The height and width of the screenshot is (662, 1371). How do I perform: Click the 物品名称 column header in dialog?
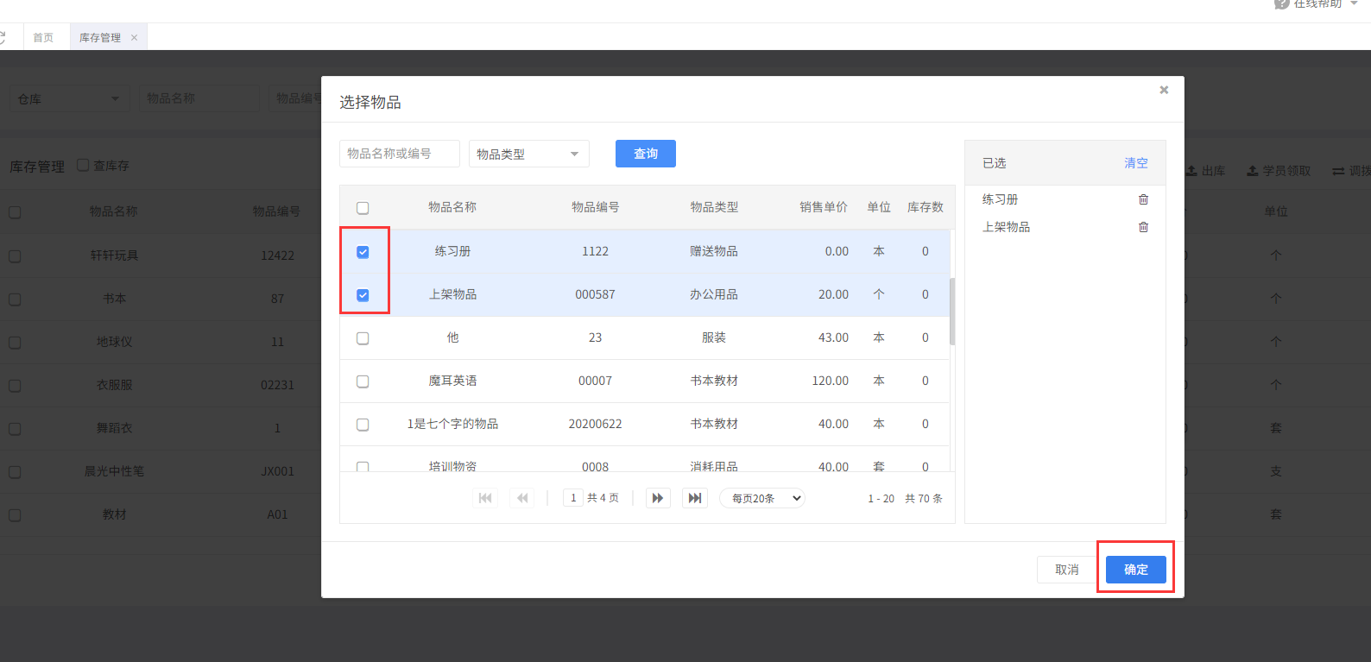[452, 207]
